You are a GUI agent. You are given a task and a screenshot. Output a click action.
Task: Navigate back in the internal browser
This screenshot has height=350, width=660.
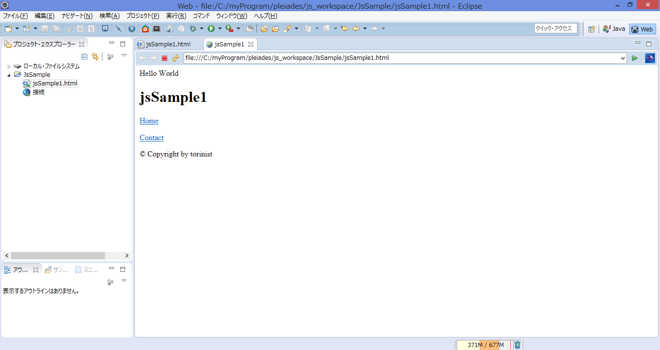tap(142, 58)
